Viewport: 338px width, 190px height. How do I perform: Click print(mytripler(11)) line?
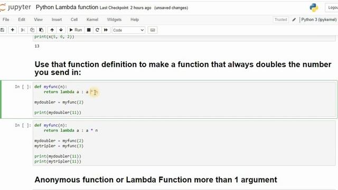coord(58,161)
